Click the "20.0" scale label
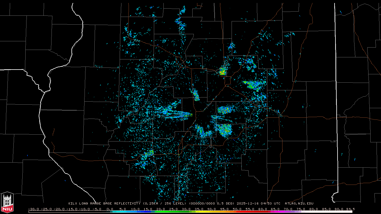Image resolution: width=381 pixels, height=214 pixels. click(x=161, y=209)
